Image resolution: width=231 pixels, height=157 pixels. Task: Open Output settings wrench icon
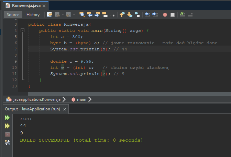click(7, 142)
